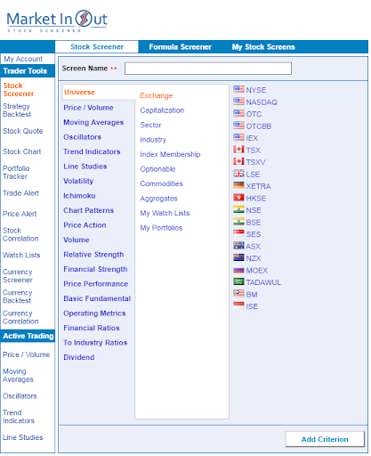The image size is (371, 456).
Task: Select the TSX Canadian flag icon
Action: [238, 150]
